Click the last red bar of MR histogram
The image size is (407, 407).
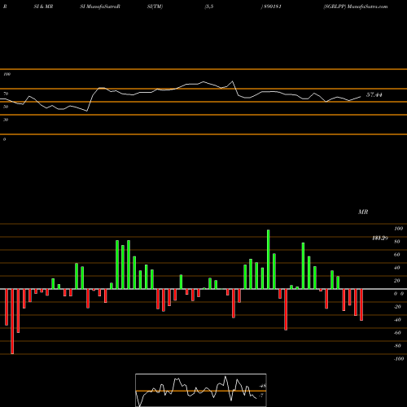[361, 304]
